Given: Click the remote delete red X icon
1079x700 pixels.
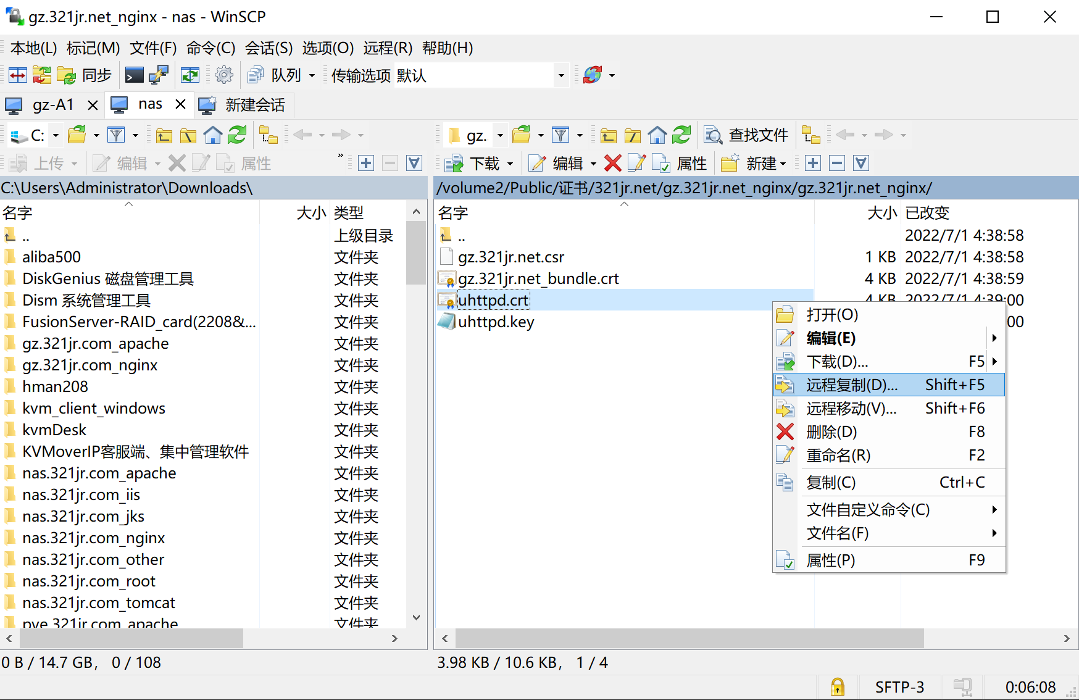Looking at the screenshot, I should (612, 163).
